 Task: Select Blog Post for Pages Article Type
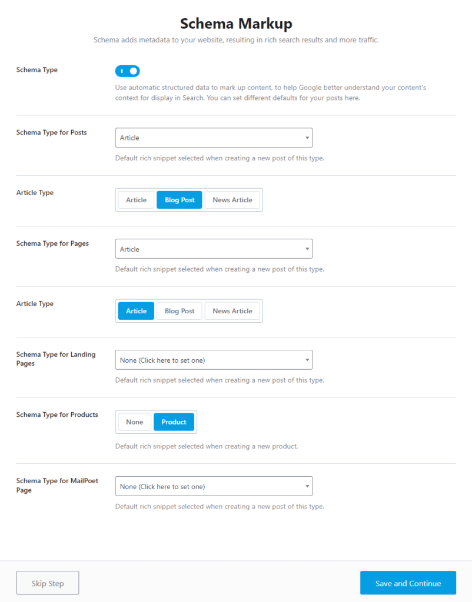pyautogui.click(x=180, y=311)
